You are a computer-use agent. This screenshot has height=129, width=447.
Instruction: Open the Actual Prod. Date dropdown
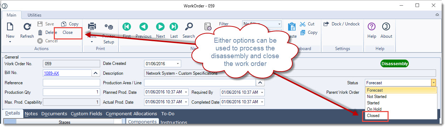[186, 102]
